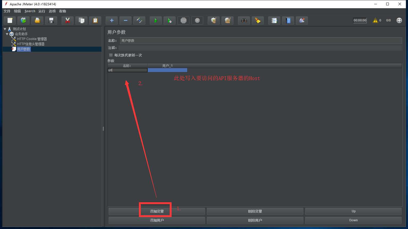Select 用户参数 tree item
The width and height of the screenshot is (408, 229).
point(24,49)
